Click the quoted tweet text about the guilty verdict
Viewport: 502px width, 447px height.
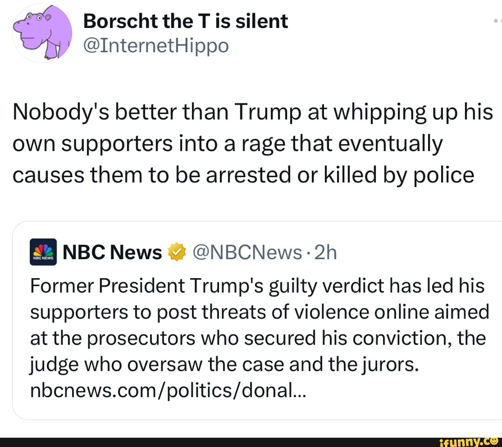[256, 325]
